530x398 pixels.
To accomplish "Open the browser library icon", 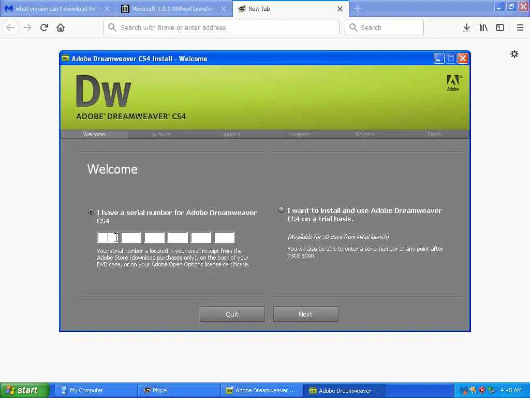I will pyautogui.click(x=483, y=27).
